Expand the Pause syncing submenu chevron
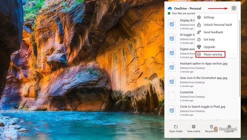 (234, 55)
